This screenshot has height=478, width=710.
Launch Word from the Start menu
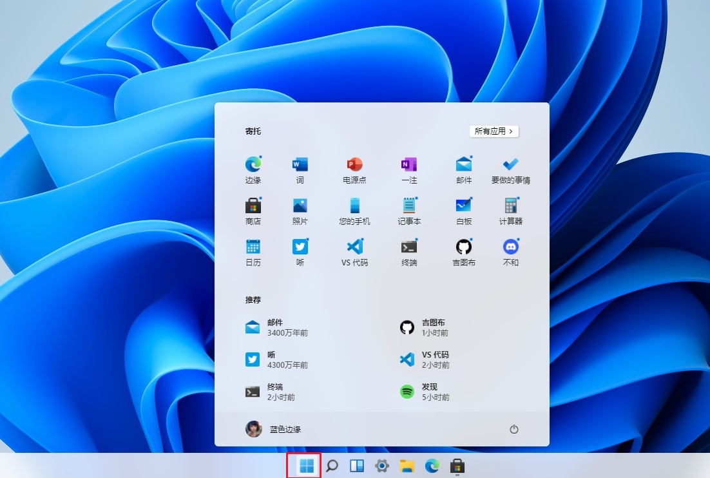tap(300, 169)
